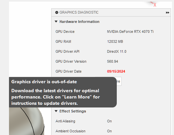Click the out-of-date driver tooltip title
174x135 pixels.
tap(44, 82)
